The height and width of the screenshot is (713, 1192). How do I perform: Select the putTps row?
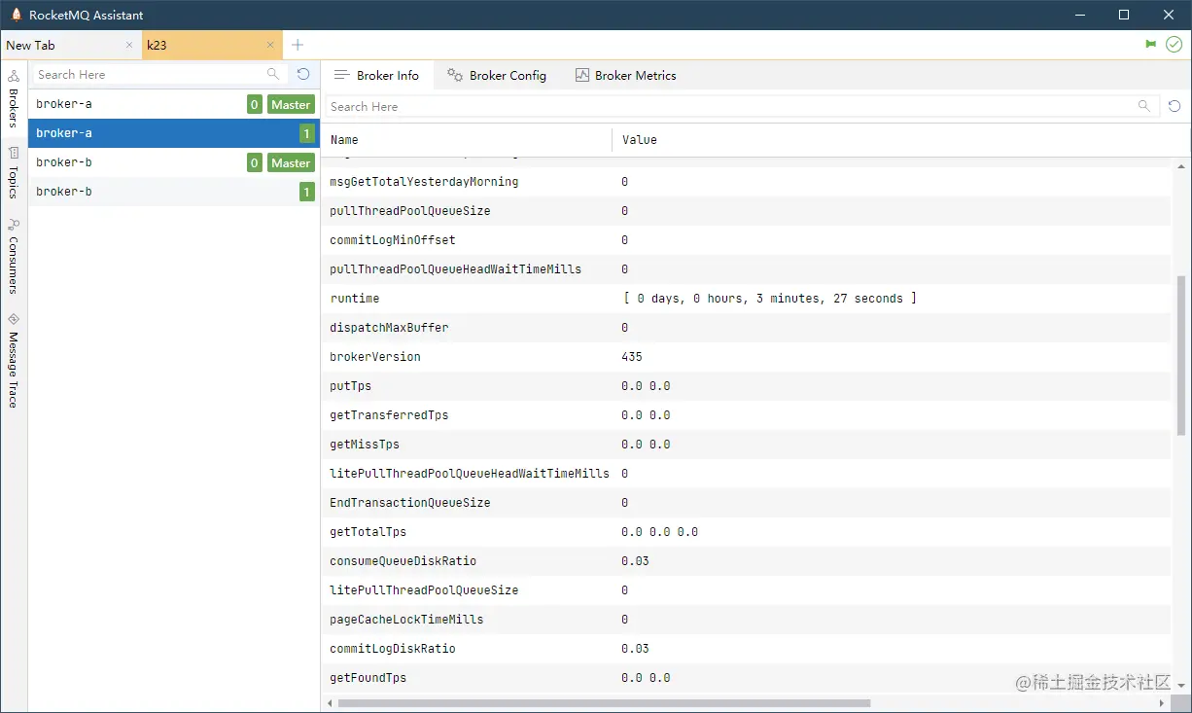tap(746, 386)
